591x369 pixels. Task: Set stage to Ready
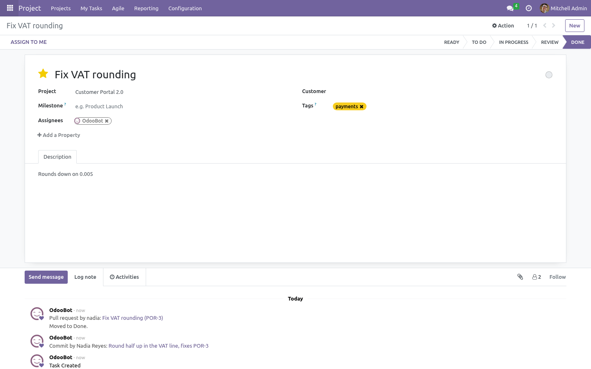click(451, 42)
